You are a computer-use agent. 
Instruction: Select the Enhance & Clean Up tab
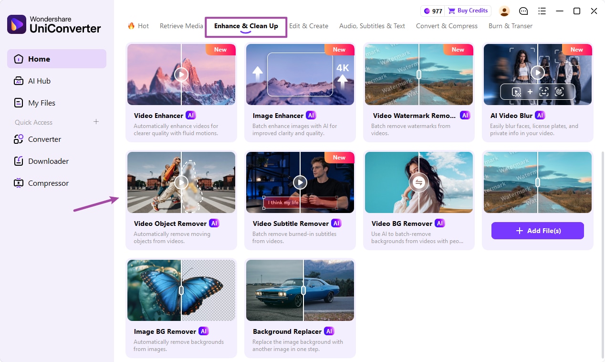246,26
